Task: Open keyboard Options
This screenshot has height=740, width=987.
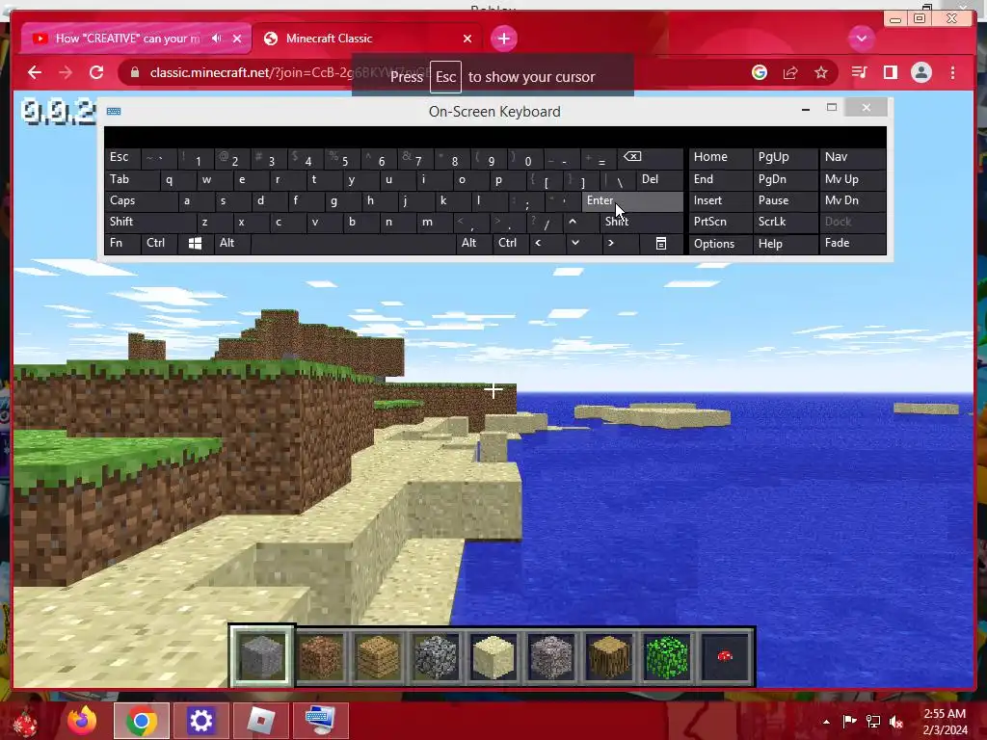Action: click(720, 243)
